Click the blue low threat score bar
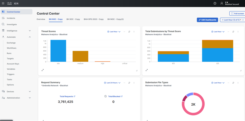 tap(58, 51)
